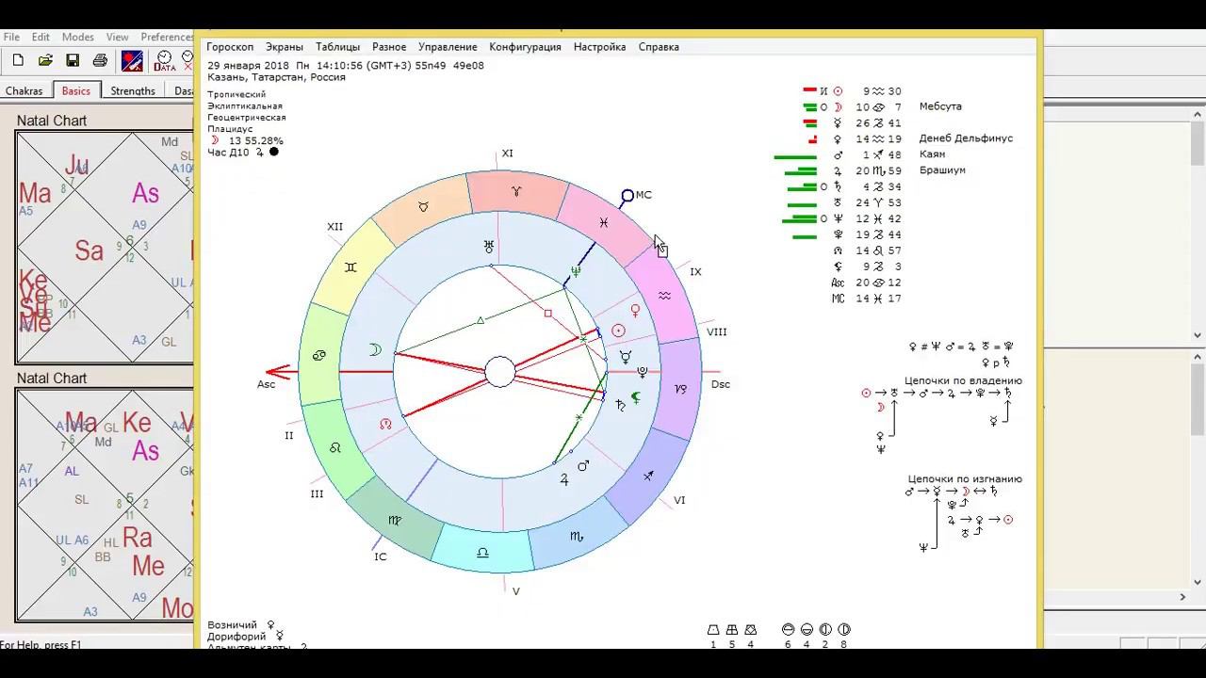This screenshot has width=1206, height=678.
Task: Open the clock DATA icon in toolbar
Action: (164, 61)
